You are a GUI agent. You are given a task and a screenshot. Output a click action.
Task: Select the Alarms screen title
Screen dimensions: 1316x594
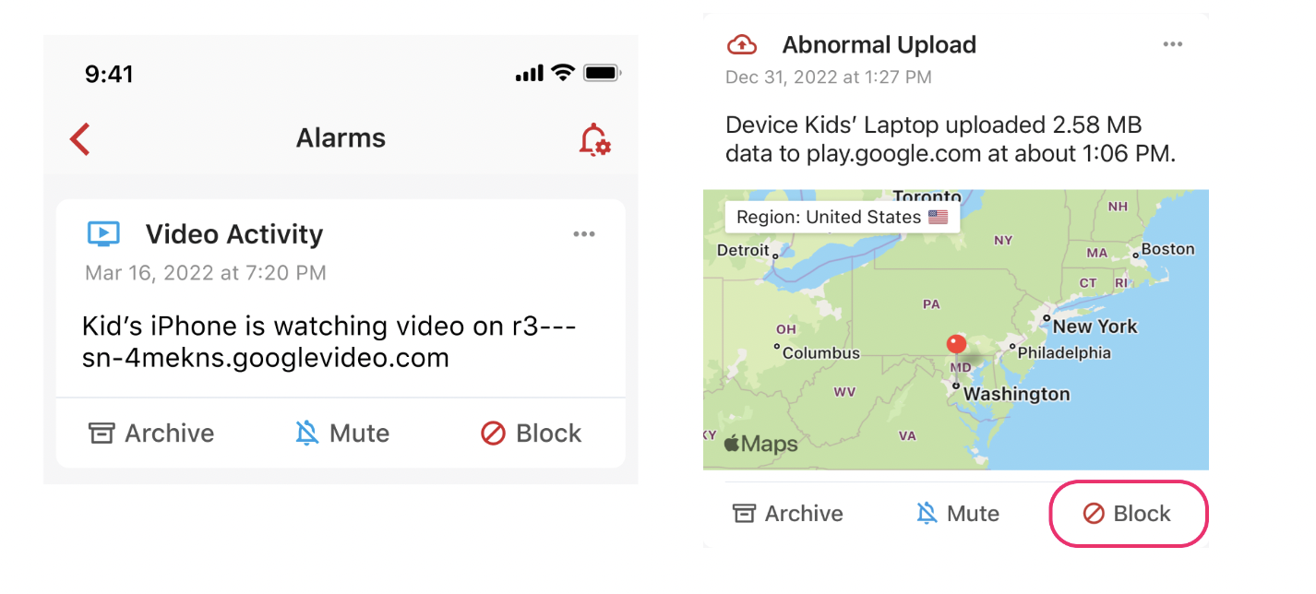tap(341, 138)
